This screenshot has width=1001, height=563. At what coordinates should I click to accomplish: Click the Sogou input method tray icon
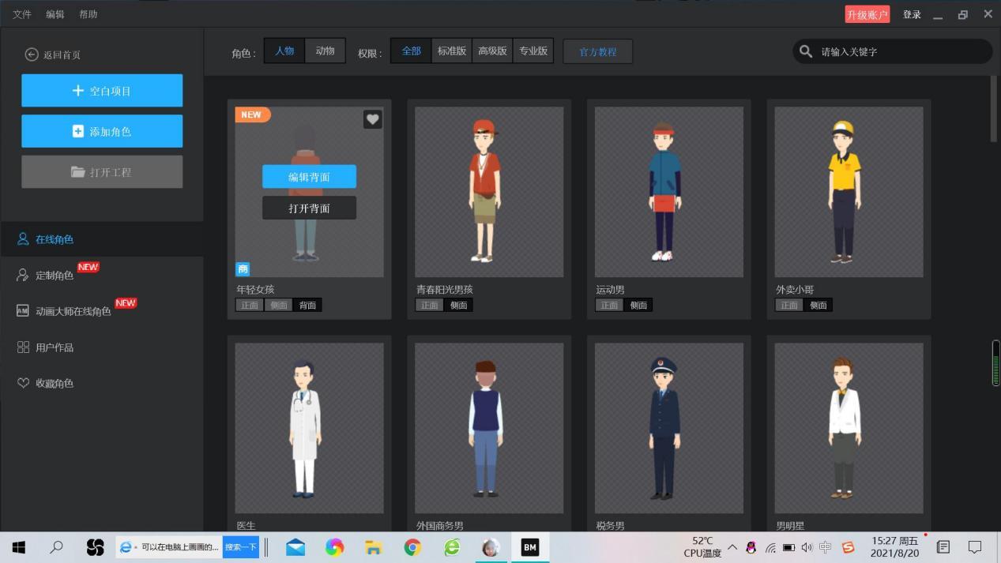pyautogui.click(x=848, y=547)
